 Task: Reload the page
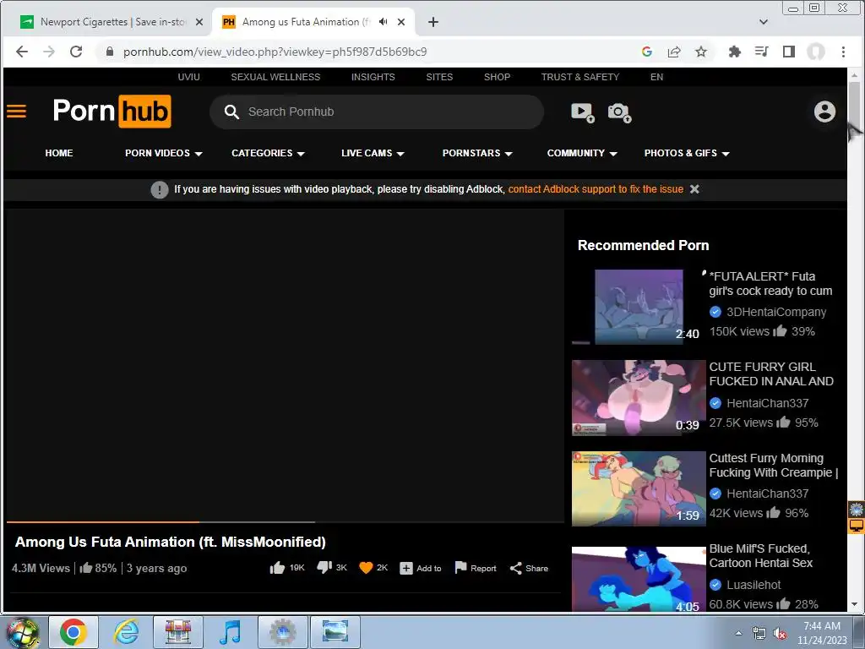tap(76, 52)
